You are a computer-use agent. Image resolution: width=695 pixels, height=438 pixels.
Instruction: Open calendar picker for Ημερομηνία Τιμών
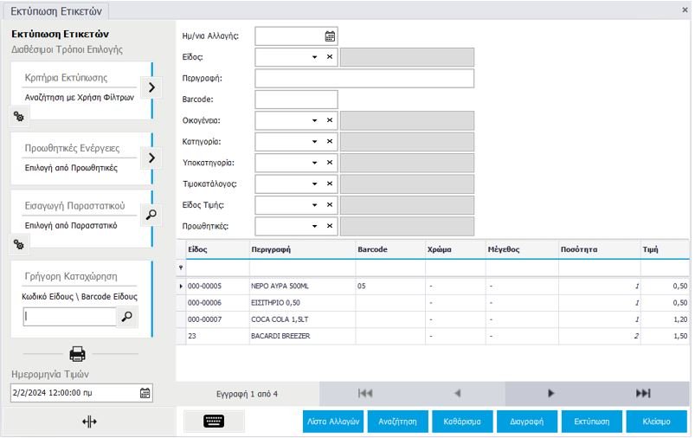(145, 393)
